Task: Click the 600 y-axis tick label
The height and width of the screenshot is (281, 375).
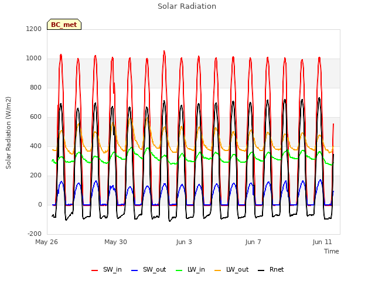Action: coord(36,117)
